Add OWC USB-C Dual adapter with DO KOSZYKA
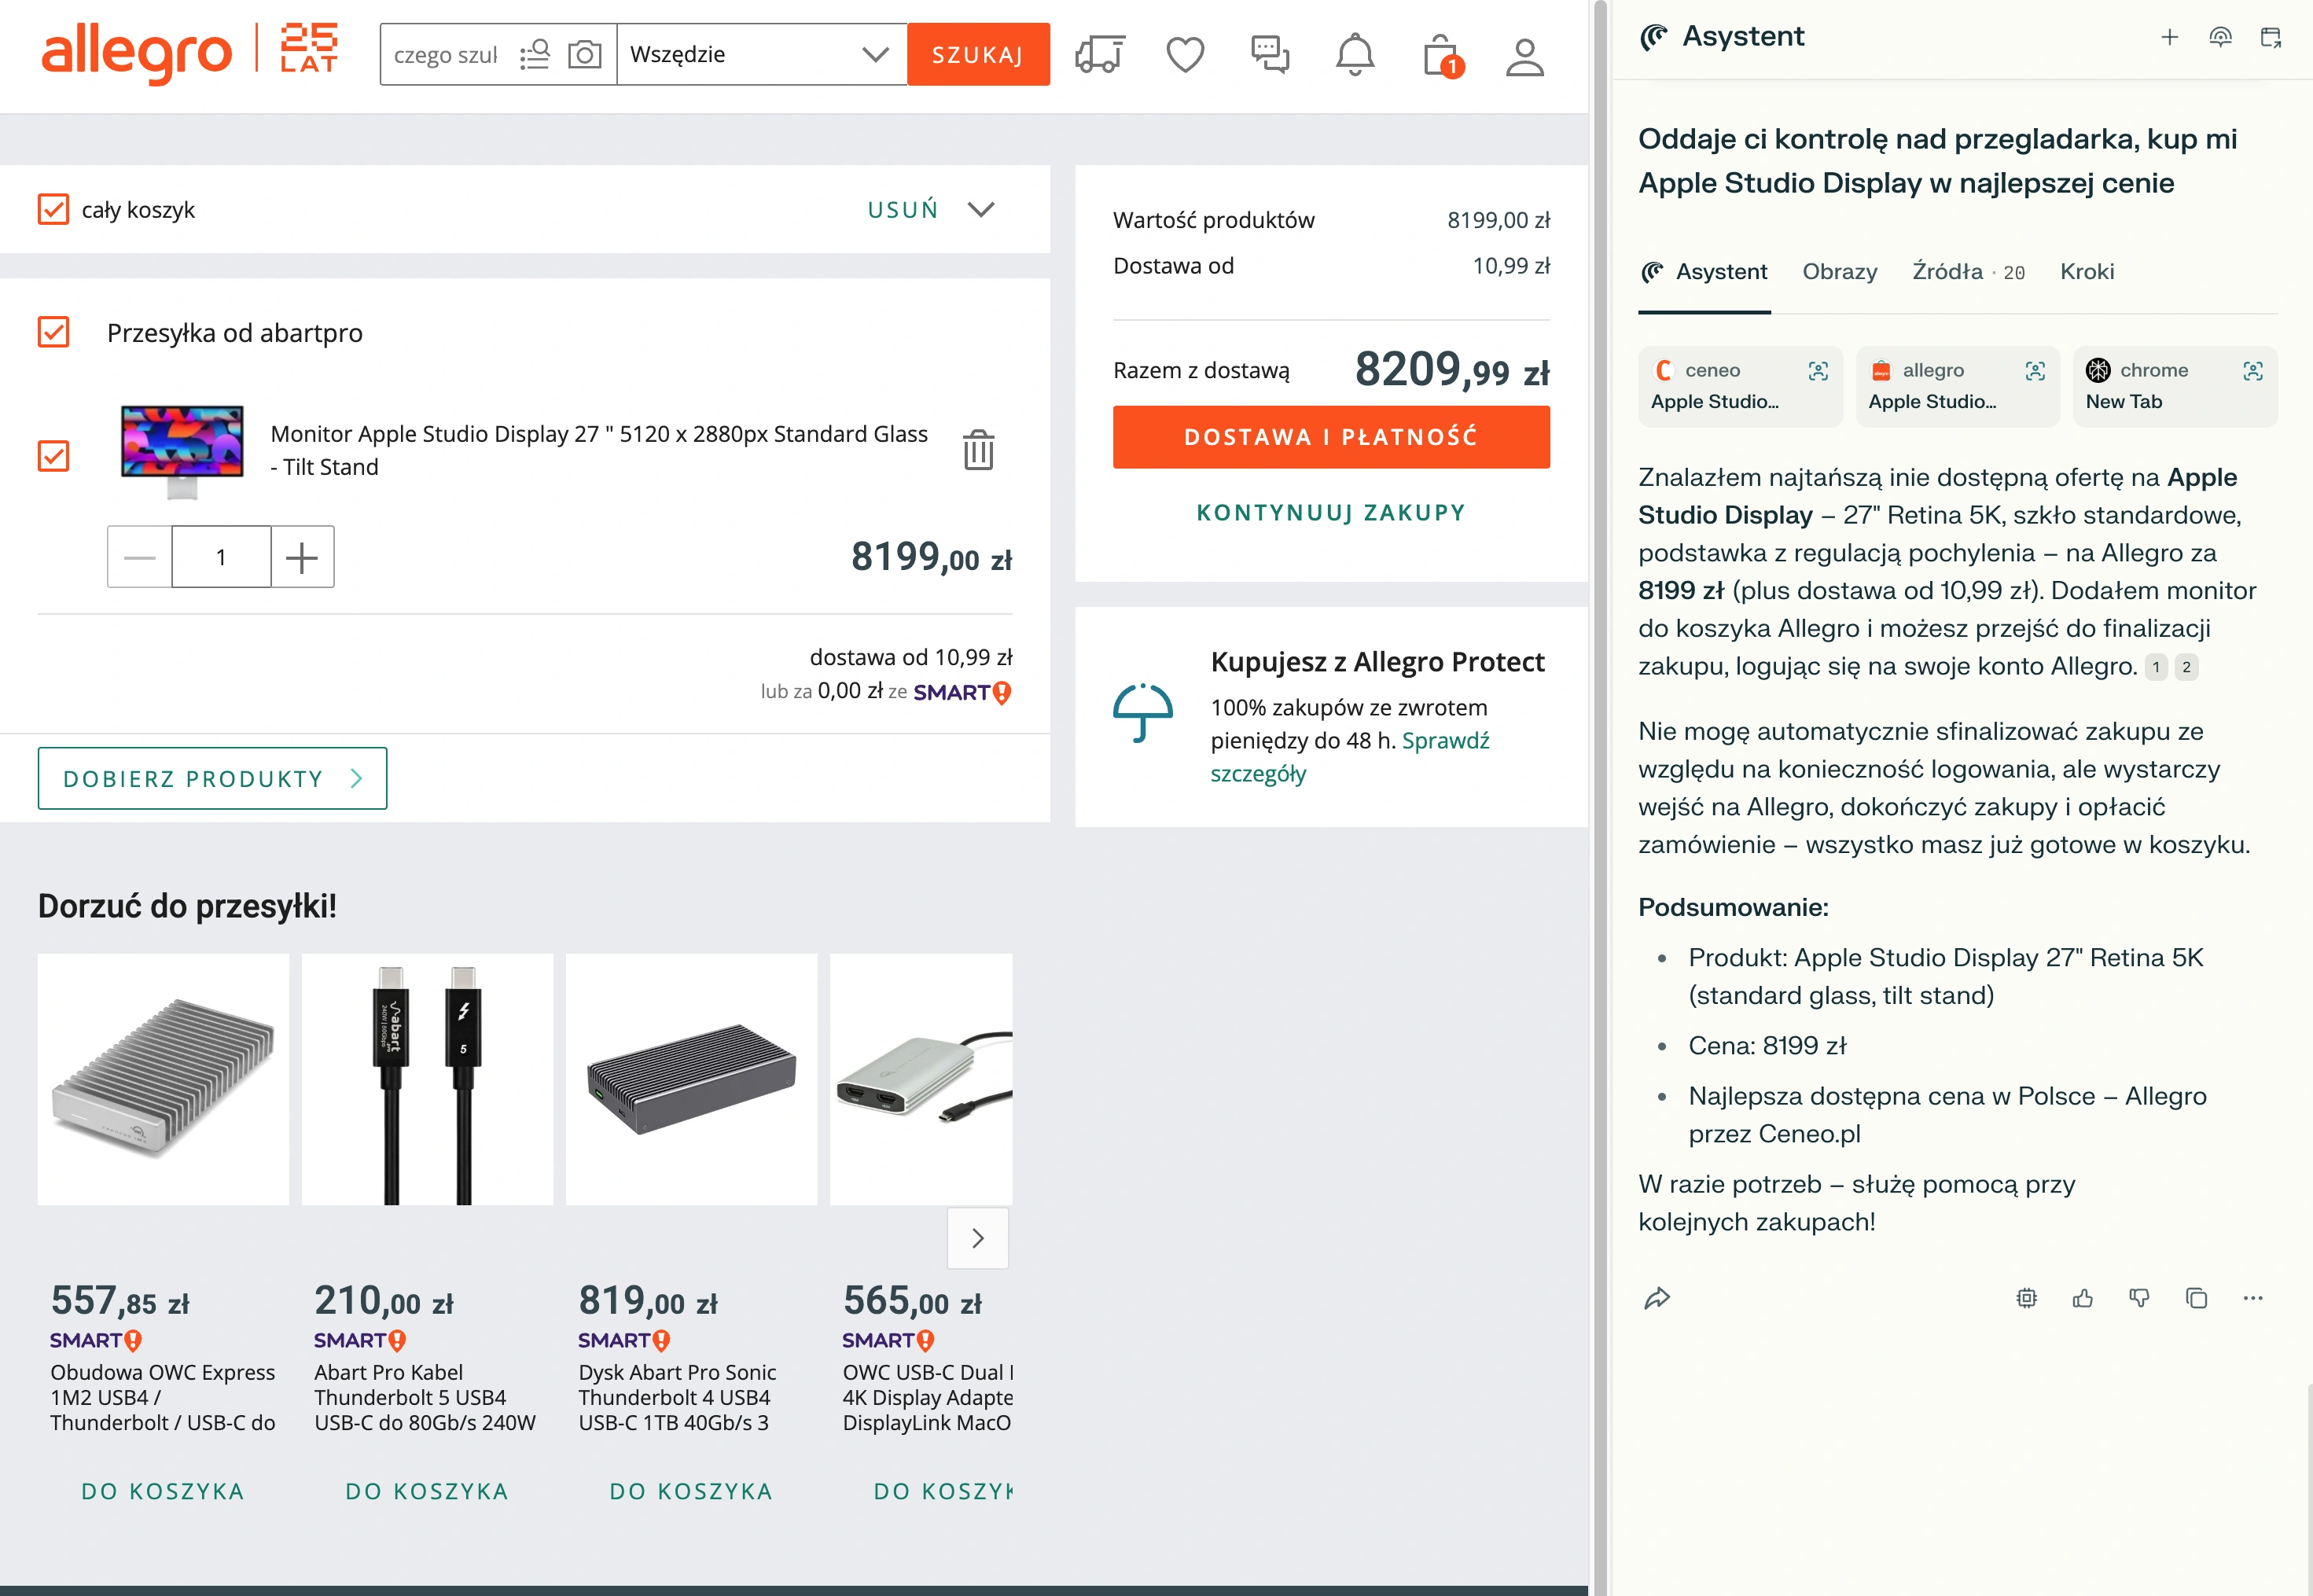The height and width of the screenshot is (1596, 2313). [943, 1491]
